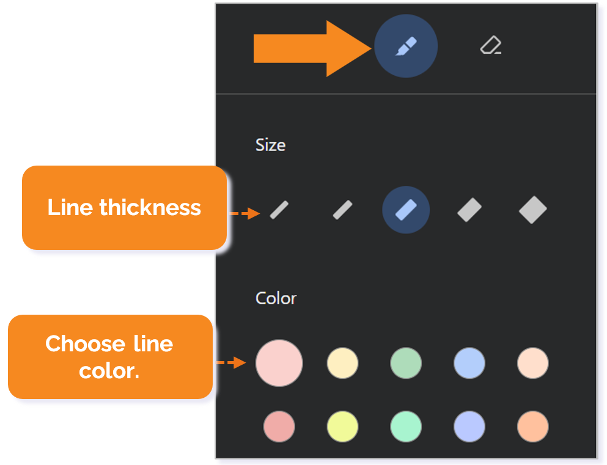The height and width of the screenshot is (465, 607).
Task: Pick the mint green color swatch
Action: tap(406, 426)
